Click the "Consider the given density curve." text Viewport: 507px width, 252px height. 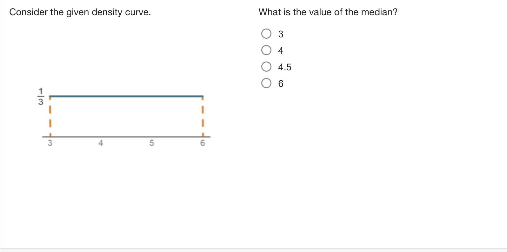tap(80, 12)
